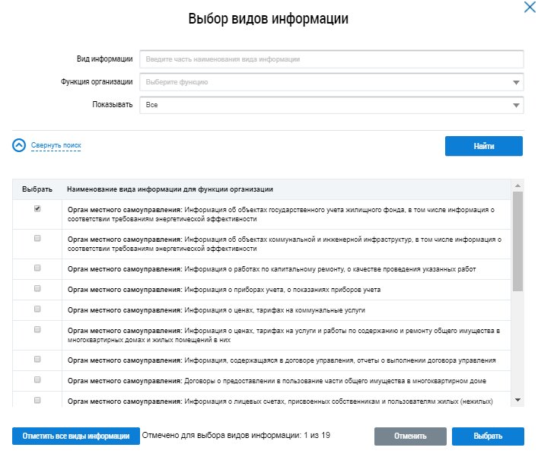Viewport: 538px width, 457px height.
Task: Click the 'Вид информации' text field
Action: tap(332, 59)
